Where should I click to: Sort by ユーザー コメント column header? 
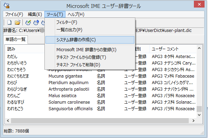point(173,49)
